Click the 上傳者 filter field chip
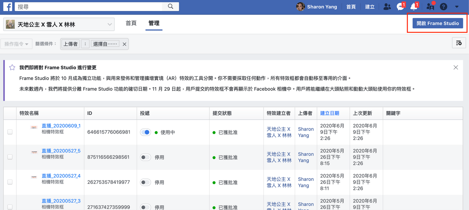This screenshot has height=210, width=469. point(70,44)
